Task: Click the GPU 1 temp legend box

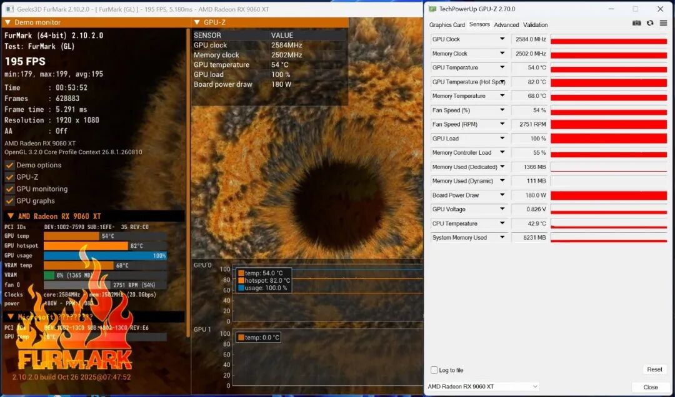Action: click(258, 338)
